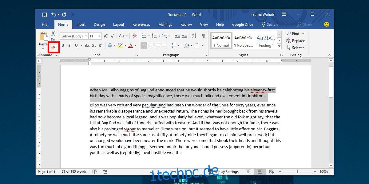Select Align Left paragraph alignment
The width and height of the screenshot is (369, 184).
point(144,45)
